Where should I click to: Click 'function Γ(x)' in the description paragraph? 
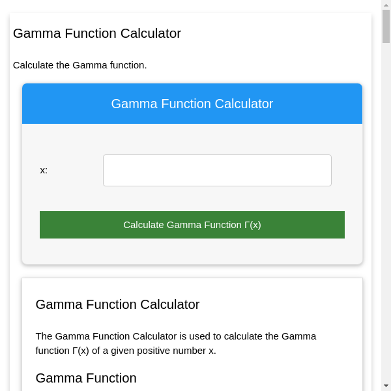pyautogui.click(x=63, y=351)
